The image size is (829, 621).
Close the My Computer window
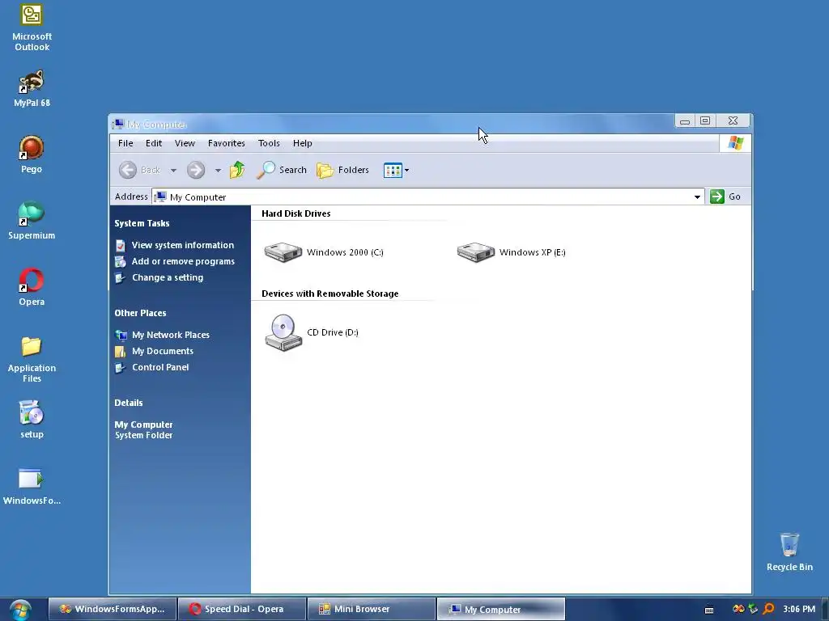(x=733, y=121)
